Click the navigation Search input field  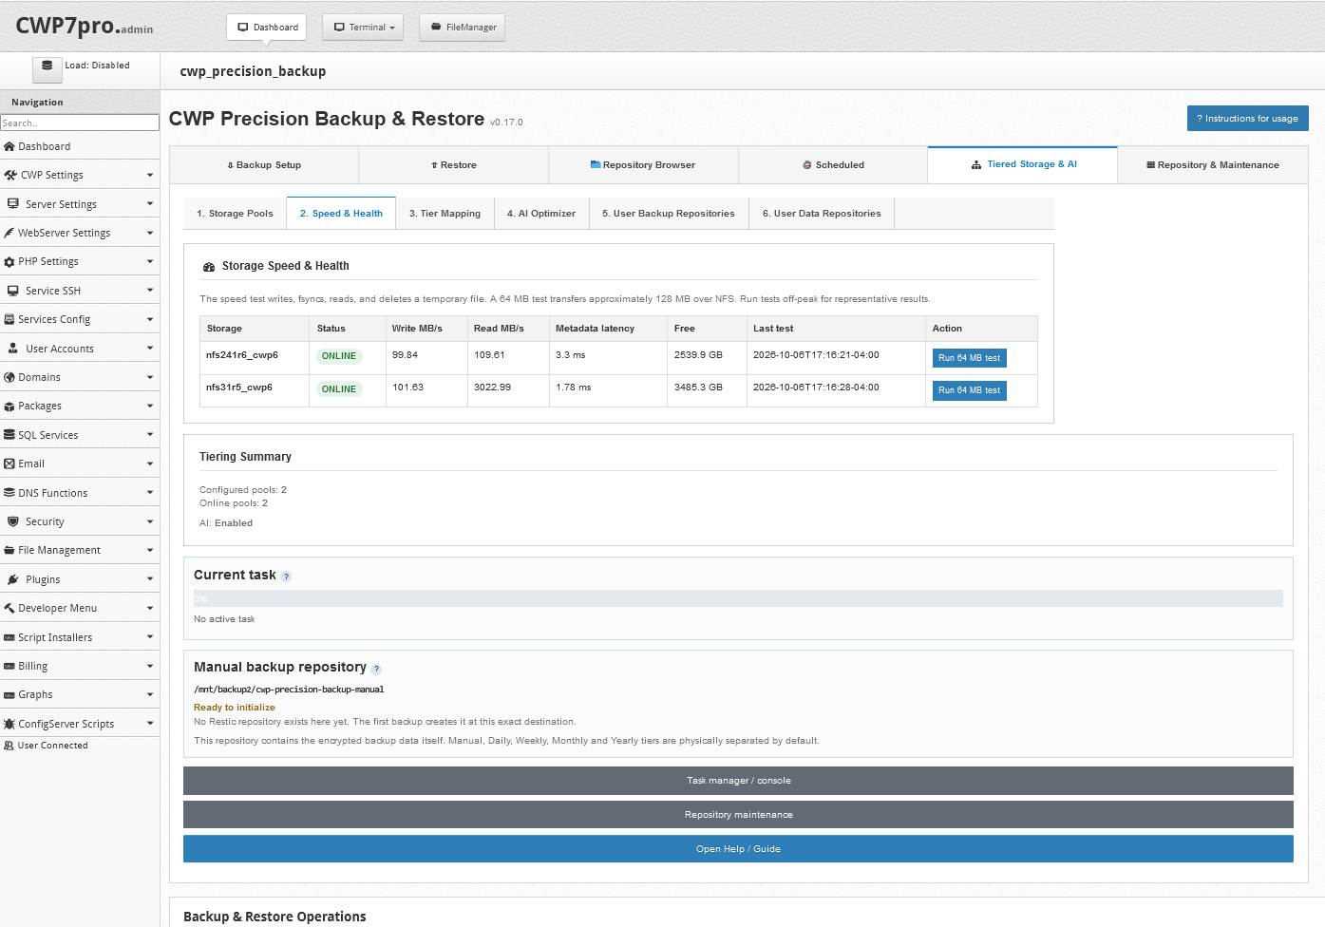(x=80, y=123)
